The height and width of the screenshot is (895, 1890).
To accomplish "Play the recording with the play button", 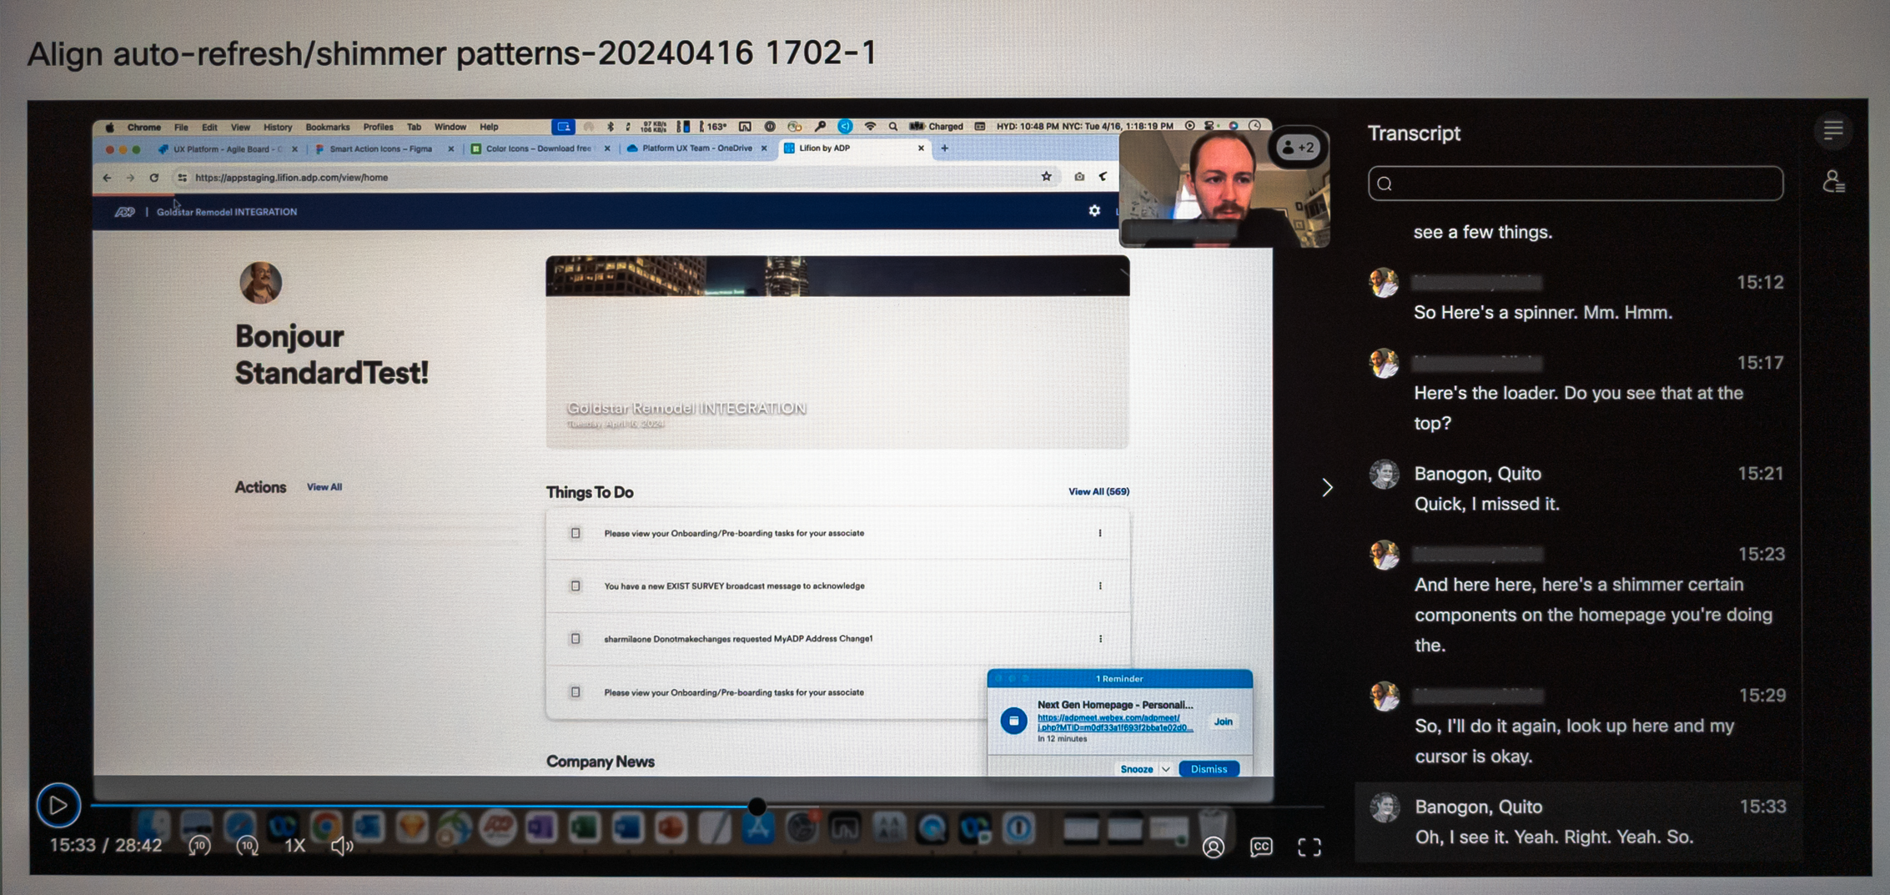I will click(x=58, y=806).
